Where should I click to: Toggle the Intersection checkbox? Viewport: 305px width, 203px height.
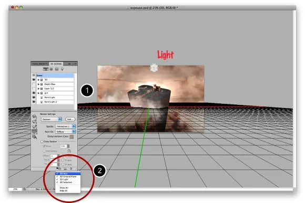tap(44, 151)
